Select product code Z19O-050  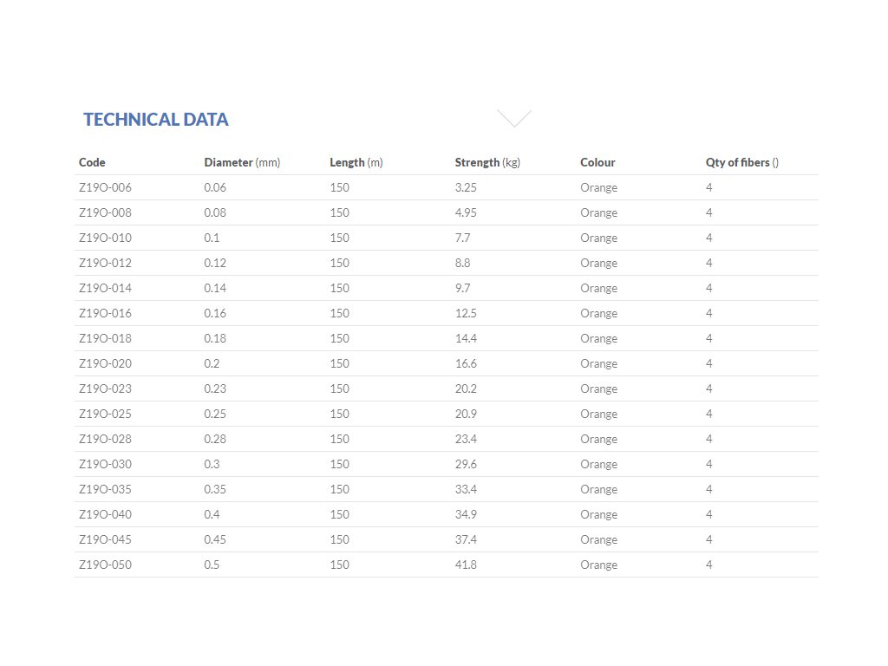[105, 565]
